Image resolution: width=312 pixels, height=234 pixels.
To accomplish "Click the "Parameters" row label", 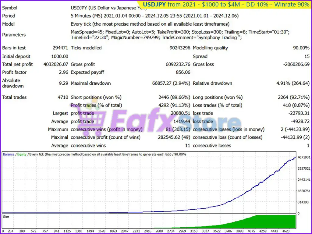I will [x=14, y=35].
